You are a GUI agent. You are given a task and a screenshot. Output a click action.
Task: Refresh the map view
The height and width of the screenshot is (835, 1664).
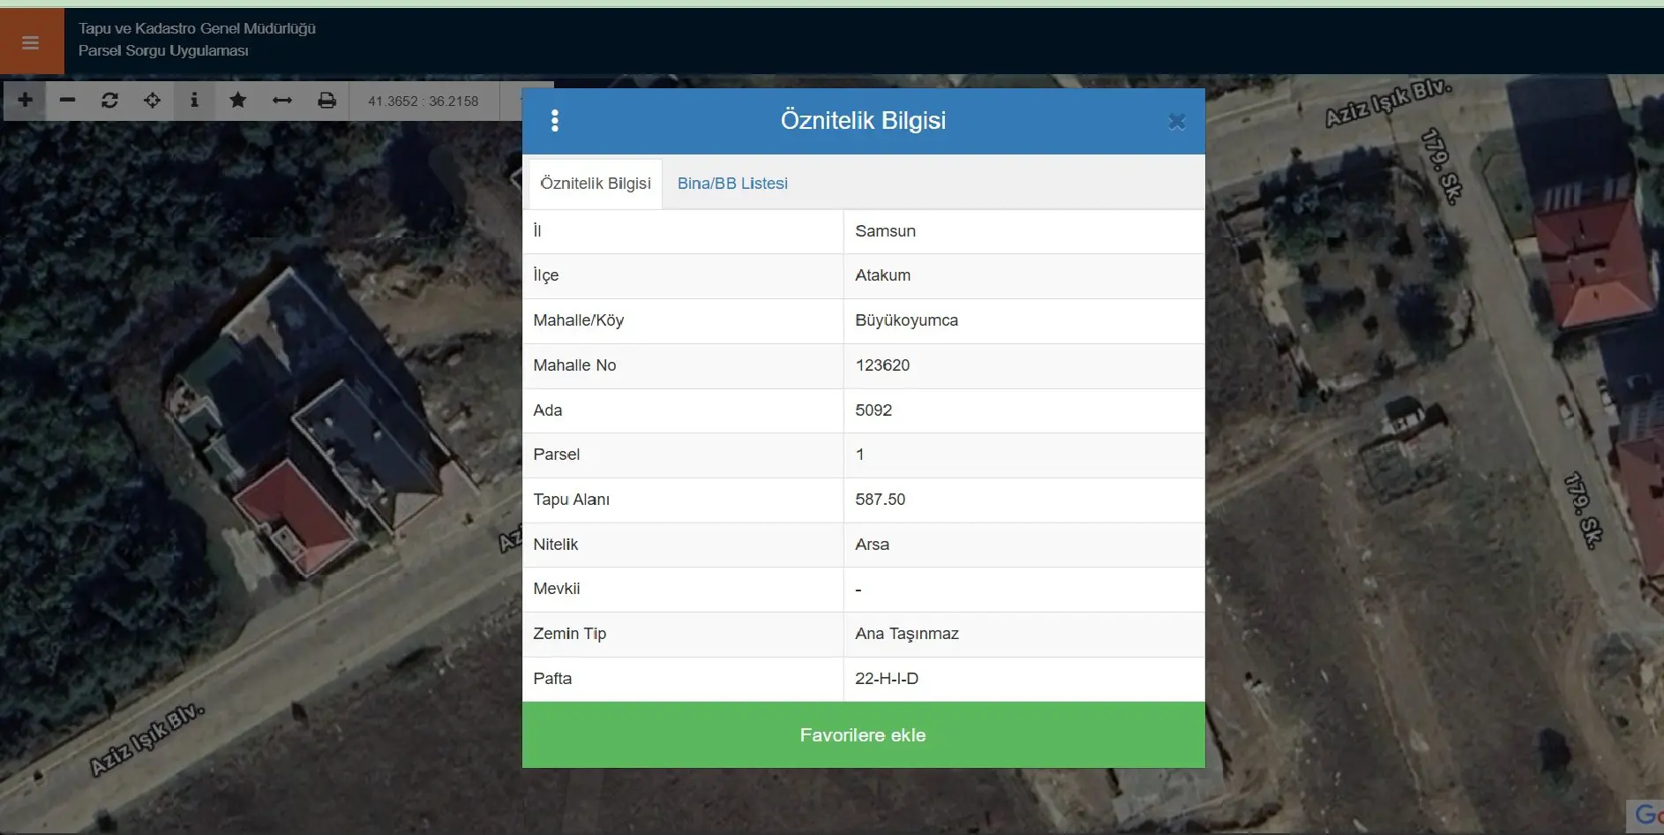pyautogui.click(x=109, y=100)
